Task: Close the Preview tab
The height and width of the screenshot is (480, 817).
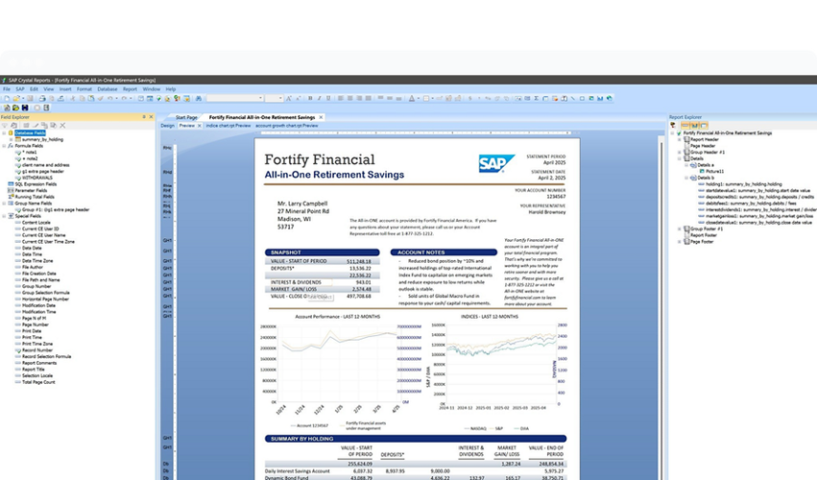Action: 199,126
